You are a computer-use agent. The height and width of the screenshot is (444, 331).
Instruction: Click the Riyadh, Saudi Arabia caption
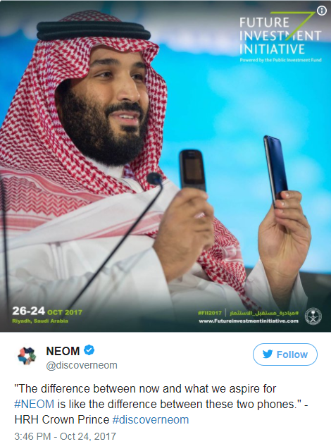click(40, 321)
